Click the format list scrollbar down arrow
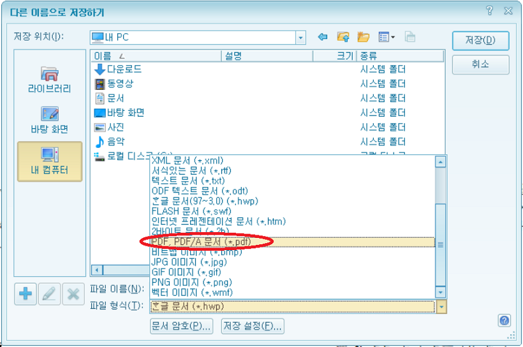This screenshot has width=523, height=347. (440, 292)
